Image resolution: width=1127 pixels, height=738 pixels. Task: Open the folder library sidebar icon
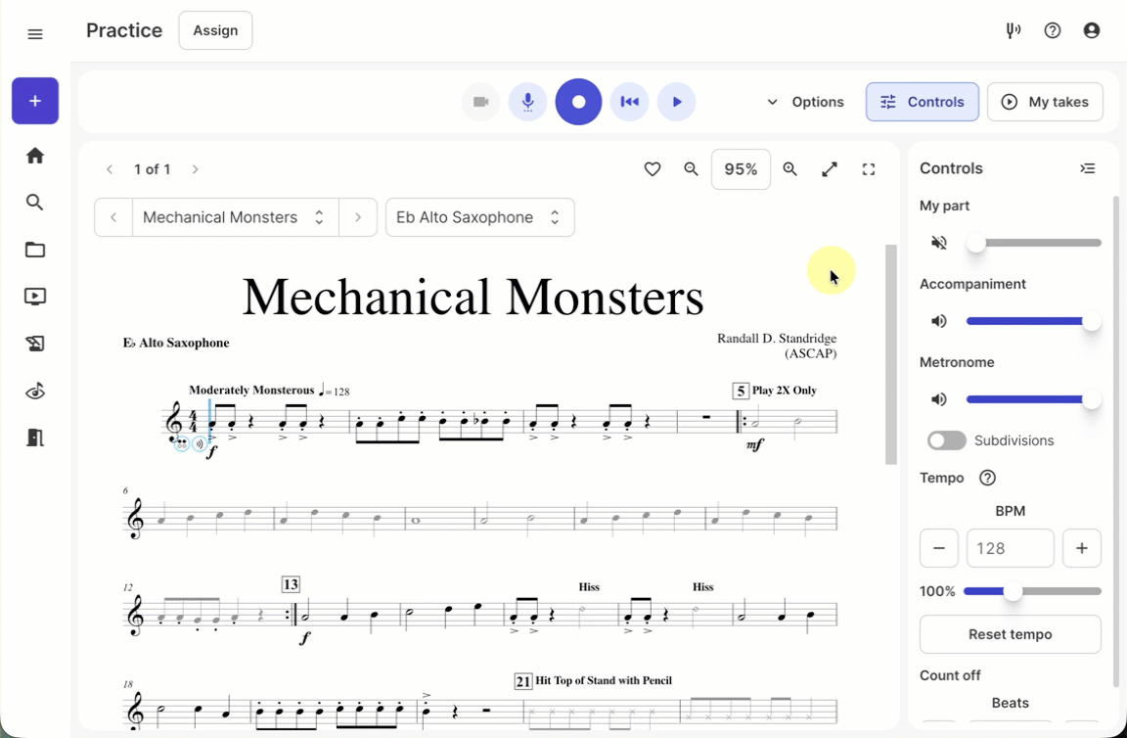point(34,250)
